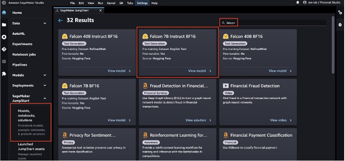The width and height of the screenshot is (345, 161).
Task: Open the Settings menu
Action: 142,3
